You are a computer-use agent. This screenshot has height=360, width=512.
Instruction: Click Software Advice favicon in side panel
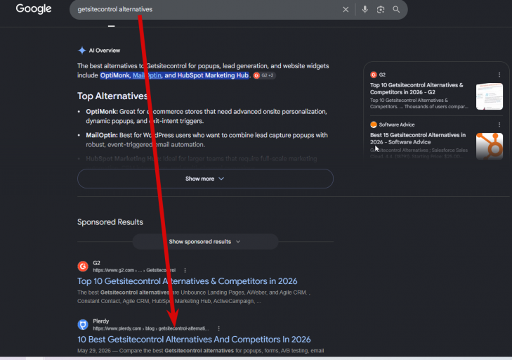(374, 124)
